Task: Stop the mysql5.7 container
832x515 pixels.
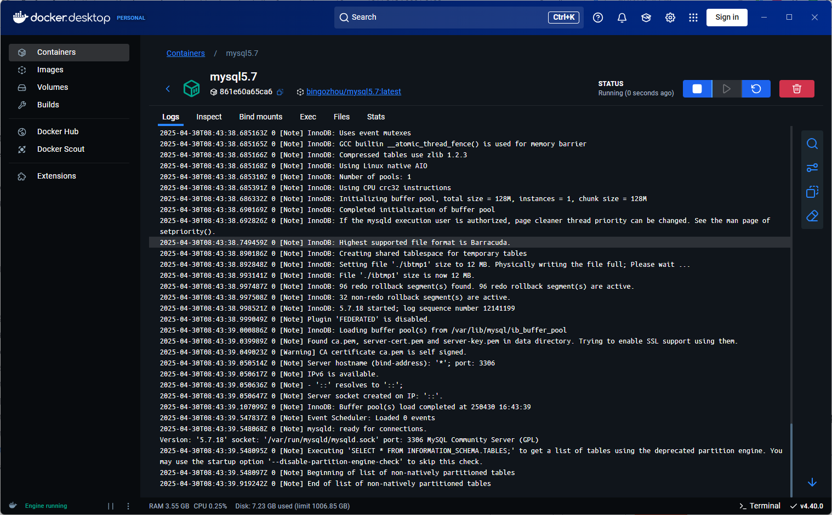Action: pos(697,89)
